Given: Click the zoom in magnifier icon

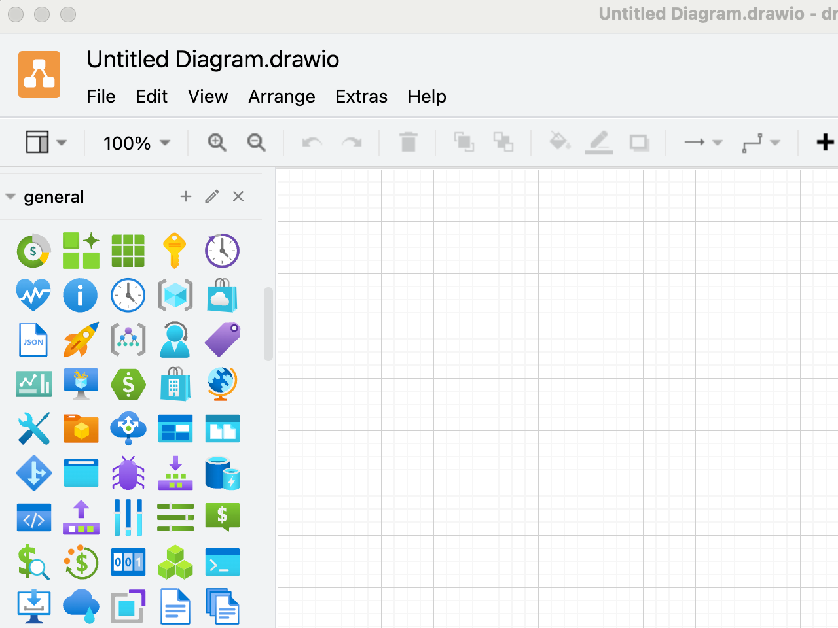Looking at the screenshot, I should pos(217,142).
